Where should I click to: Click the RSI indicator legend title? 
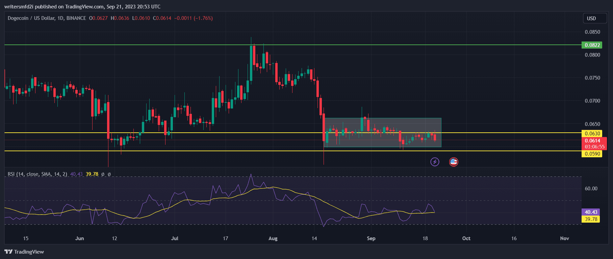coord(37,174)
